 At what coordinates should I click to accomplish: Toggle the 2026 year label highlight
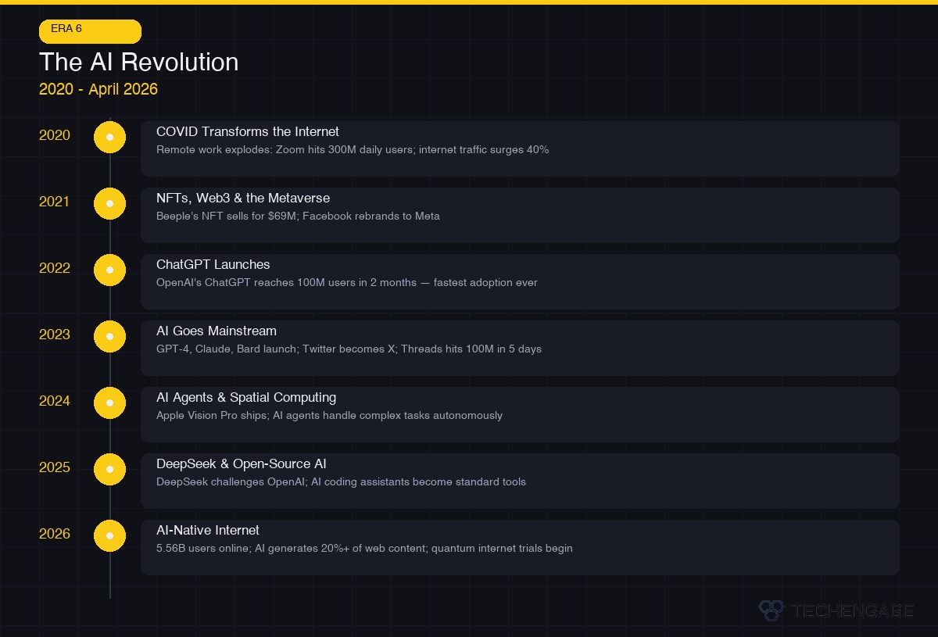tap(54, 534)
